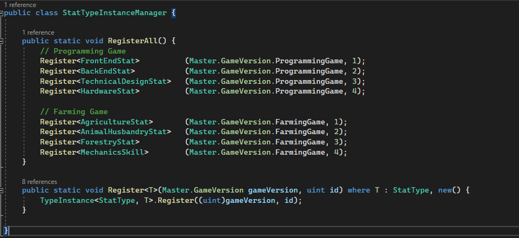
Task: Click the '// Farming Game' comment
Action: (74, 112)
